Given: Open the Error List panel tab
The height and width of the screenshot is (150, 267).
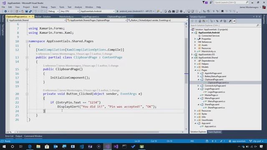Looking at the screenshot, I should [9, 136].
